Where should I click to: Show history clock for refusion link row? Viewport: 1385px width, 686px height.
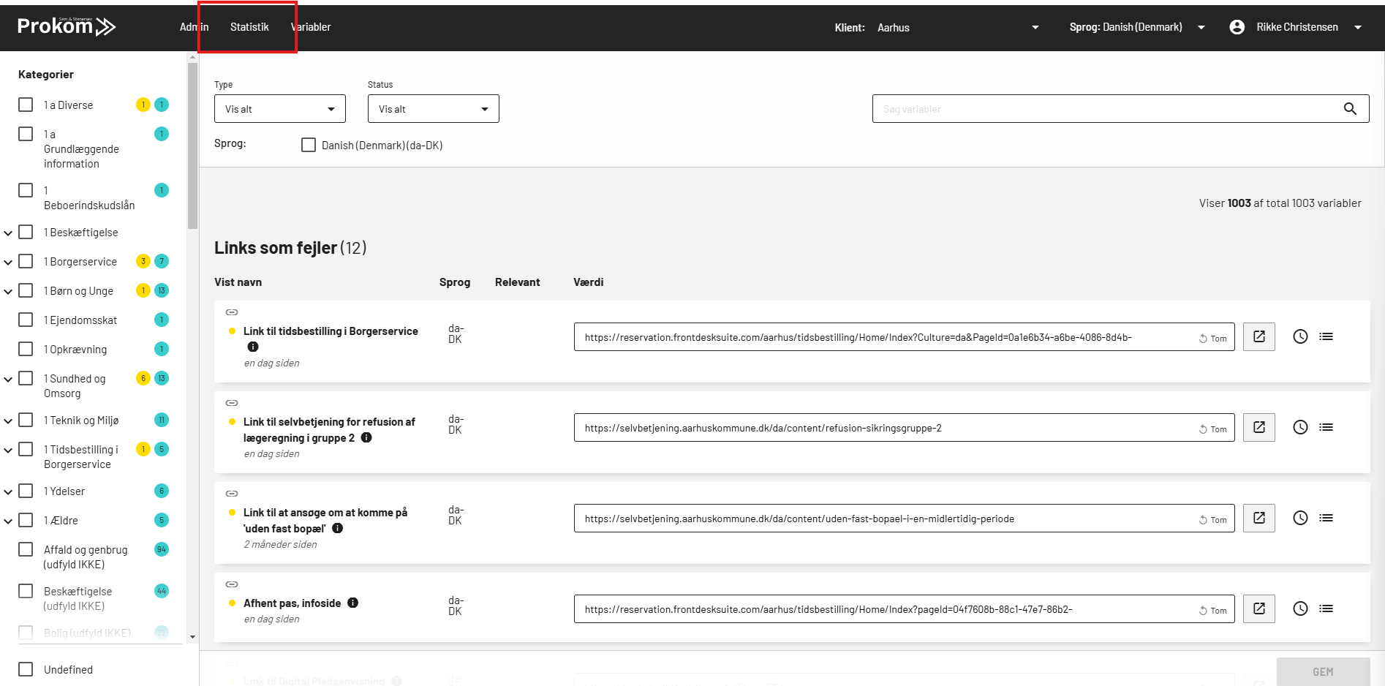coord(1299,427)
